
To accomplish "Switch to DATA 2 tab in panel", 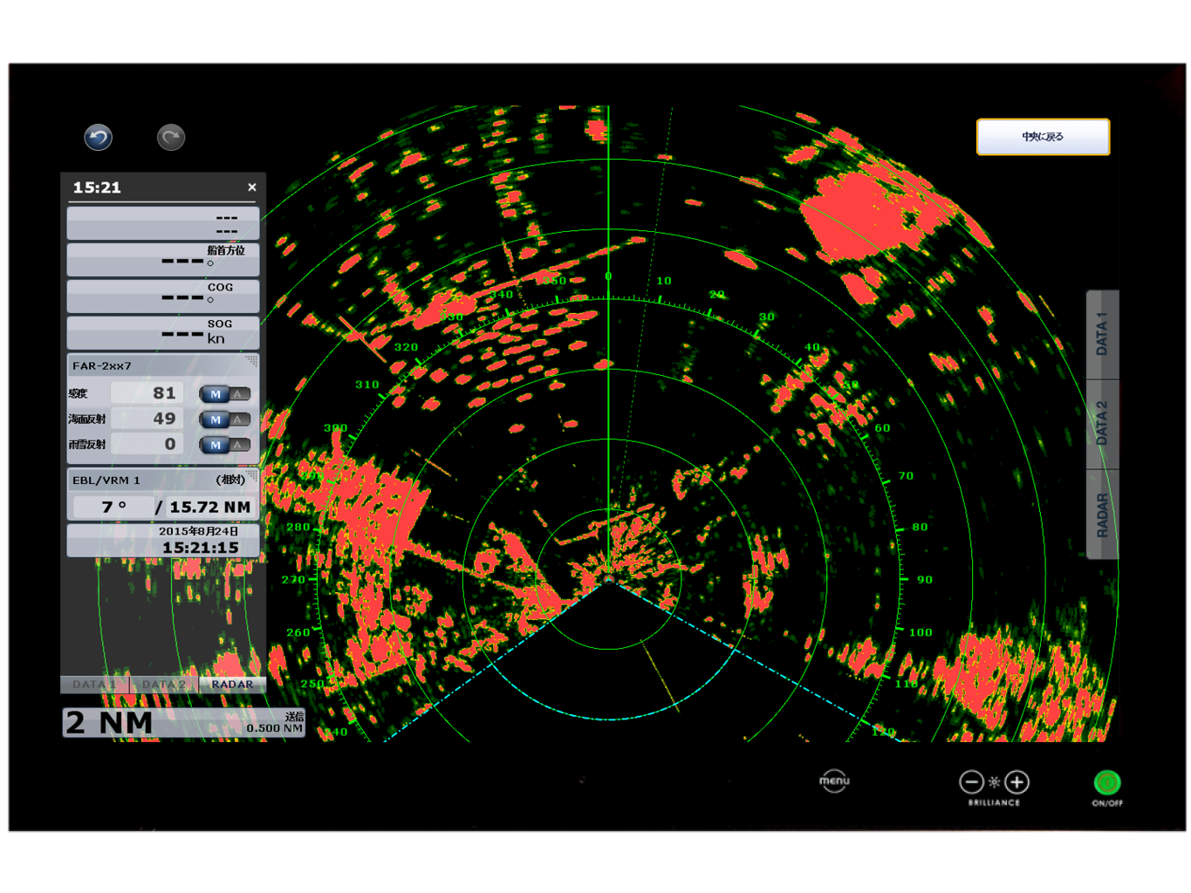I will point(164,685).
